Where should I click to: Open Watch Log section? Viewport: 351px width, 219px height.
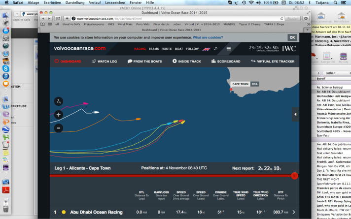[x=104, y=61]
